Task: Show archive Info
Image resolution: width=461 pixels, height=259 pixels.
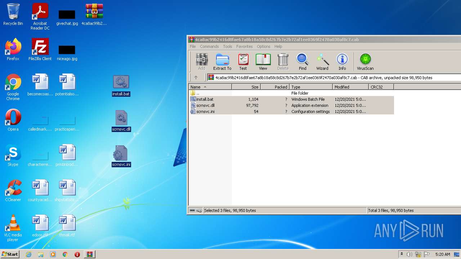Action: tap(342, 62)
